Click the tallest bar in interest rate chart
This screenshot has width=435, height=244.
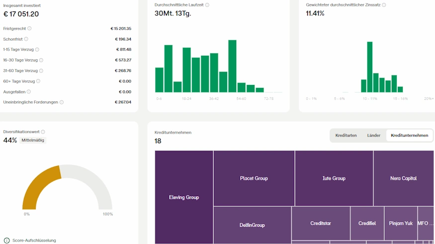point(370,67)
